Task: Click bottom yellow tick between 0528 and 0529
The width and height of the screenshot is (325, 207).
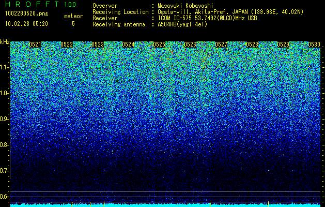Action: pyautogui.click(x=268, y=204)
